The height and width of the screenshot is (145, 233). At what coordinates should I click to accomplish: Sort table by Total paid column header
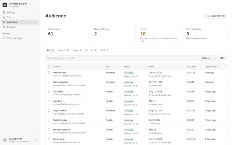[x=191, y=67]
